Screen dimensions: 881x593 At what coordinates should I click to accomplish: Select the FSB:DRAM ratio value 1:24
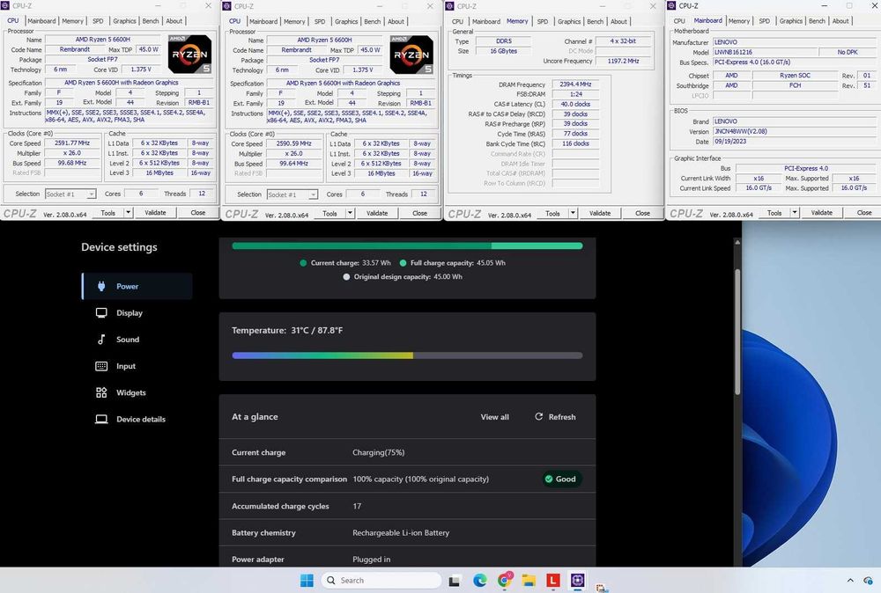pyautogui.click(x=576, y=94)
